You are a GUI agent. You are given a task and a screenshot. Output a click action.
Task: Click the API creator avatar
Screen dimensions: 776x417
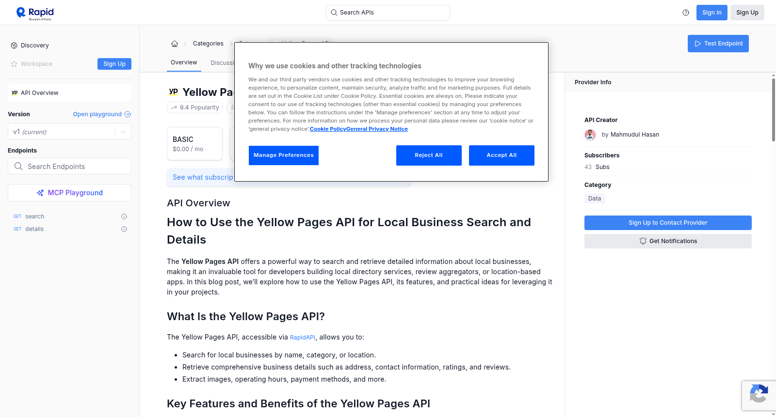click(590, 135)
